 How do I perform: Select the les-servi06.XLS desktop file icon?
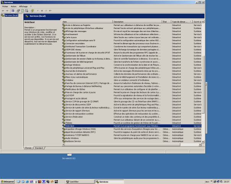tap(69, 157)
